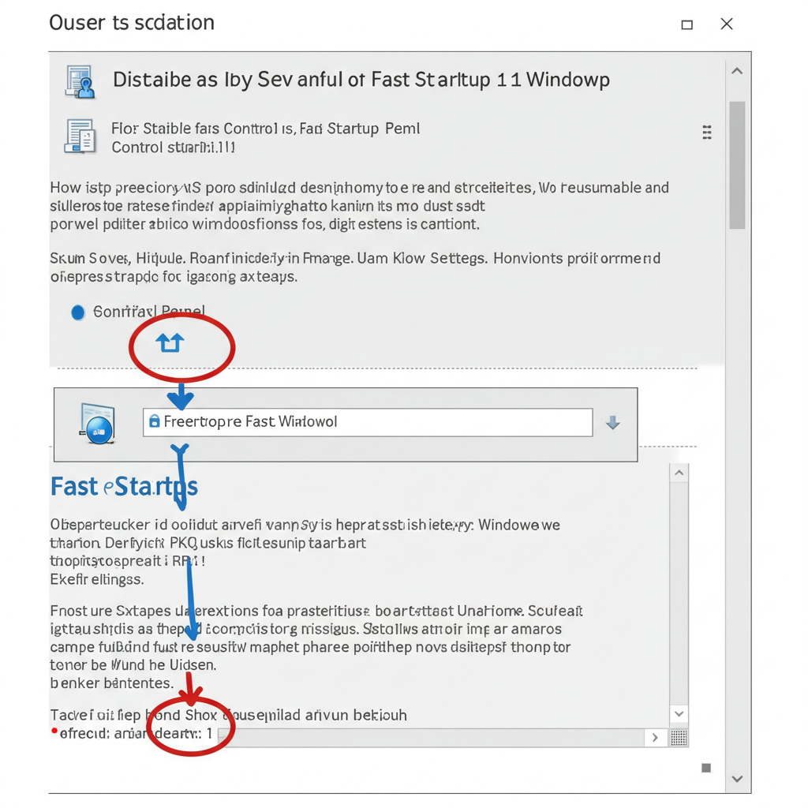
Task: Click the 'Ekefir eltingss.' line of text
Action: (x=97, y=580)
